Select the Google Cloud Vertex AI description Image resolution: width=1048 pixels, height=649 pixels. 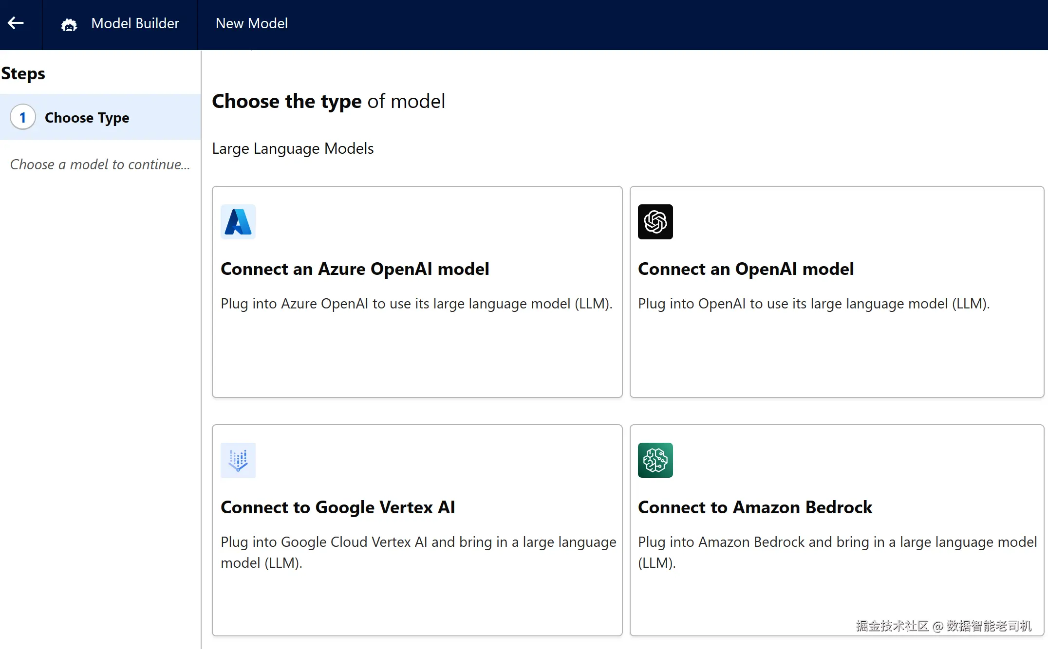coord(418,552)
